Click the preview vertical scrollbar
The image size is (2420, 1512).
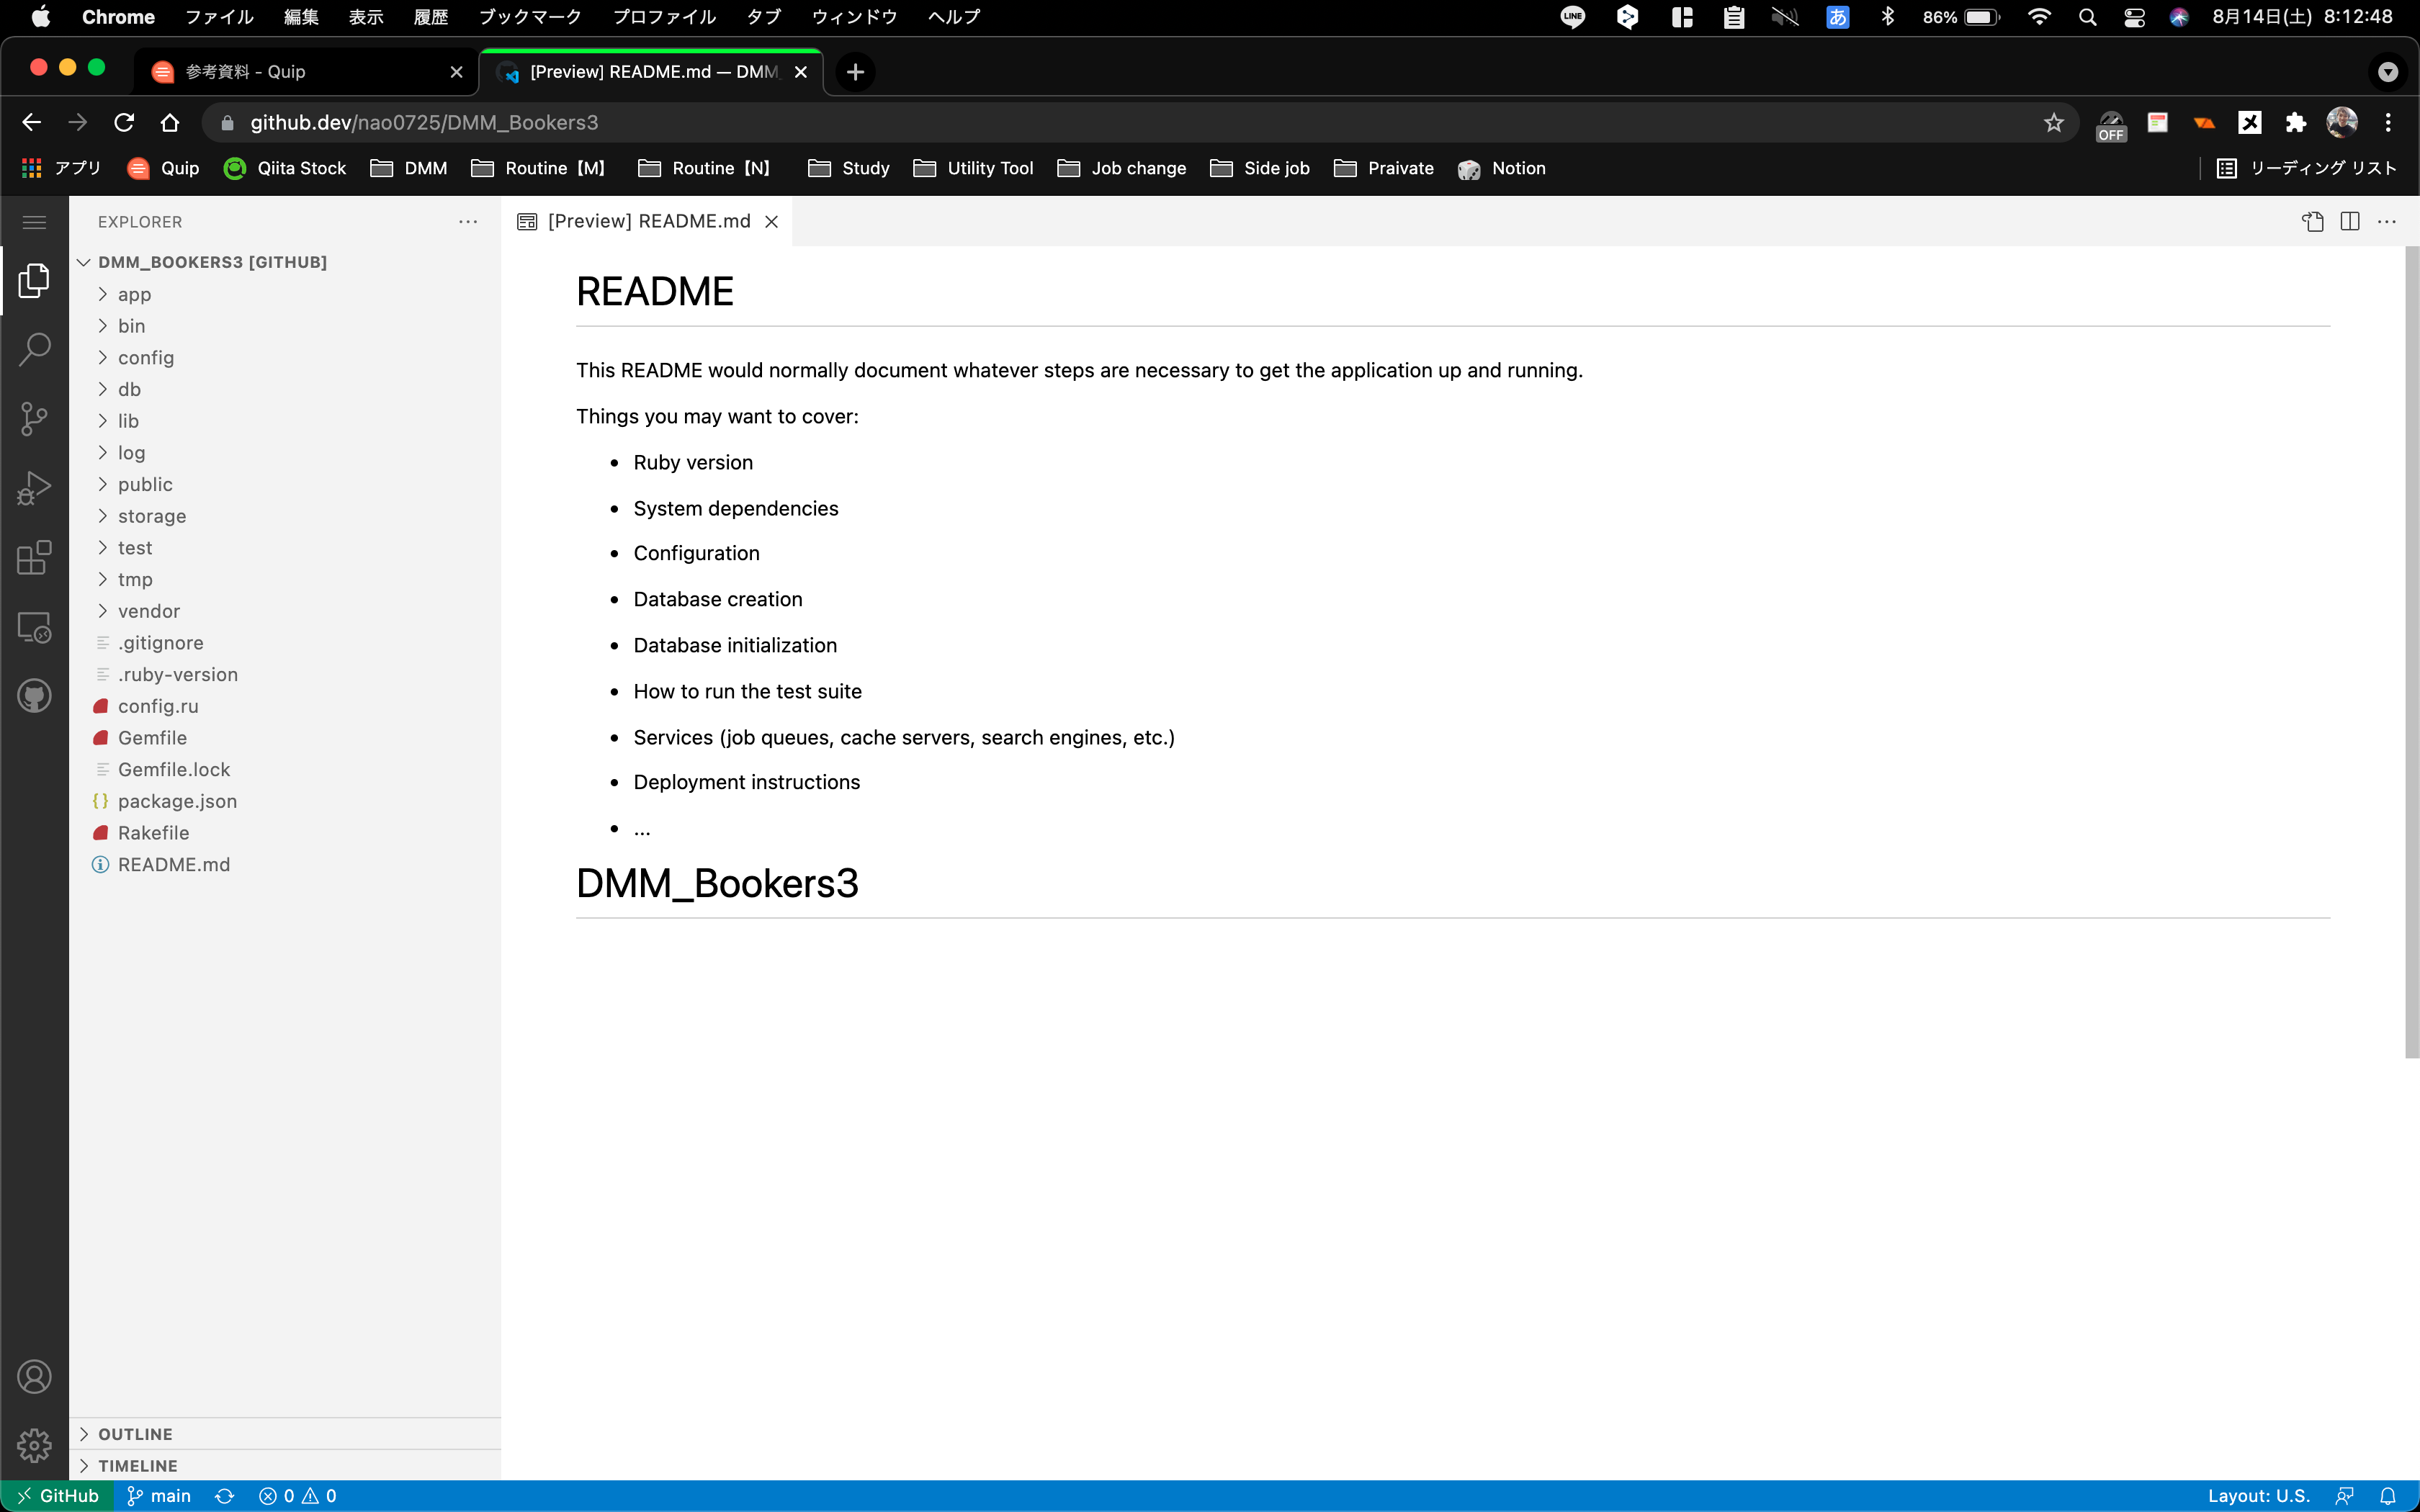pyautogui.click(x=2411, y=650)
